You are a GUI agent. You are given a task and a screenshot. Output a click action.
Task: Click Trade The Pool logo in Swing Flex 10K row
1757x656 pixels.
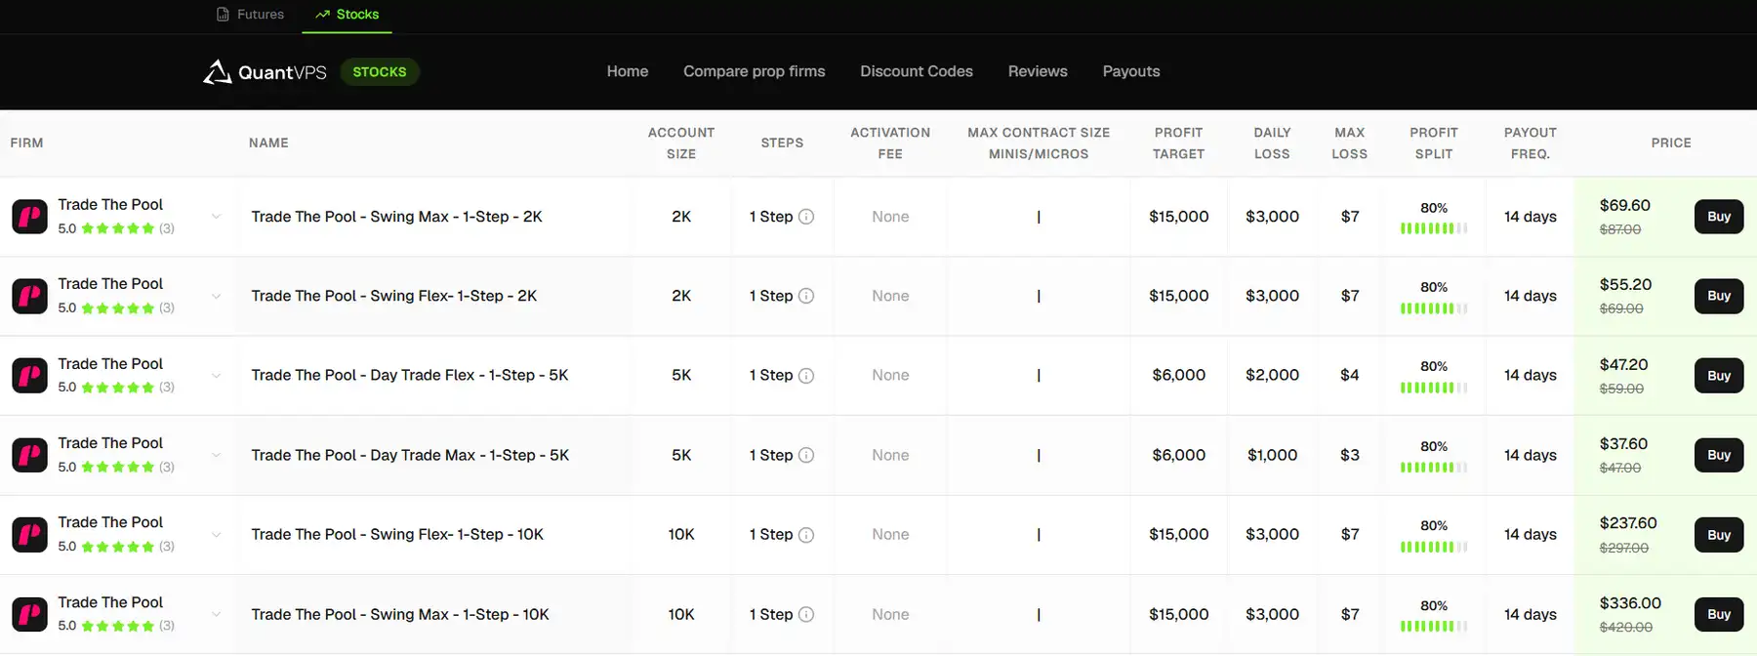29,535
